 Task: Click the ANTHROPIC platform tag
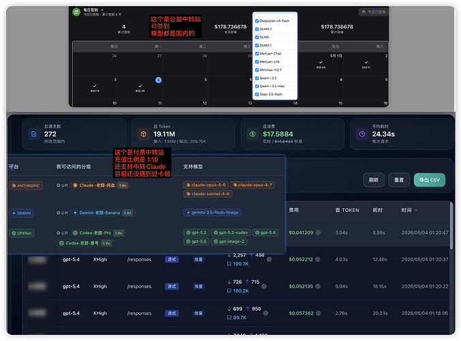click(26, 186)
